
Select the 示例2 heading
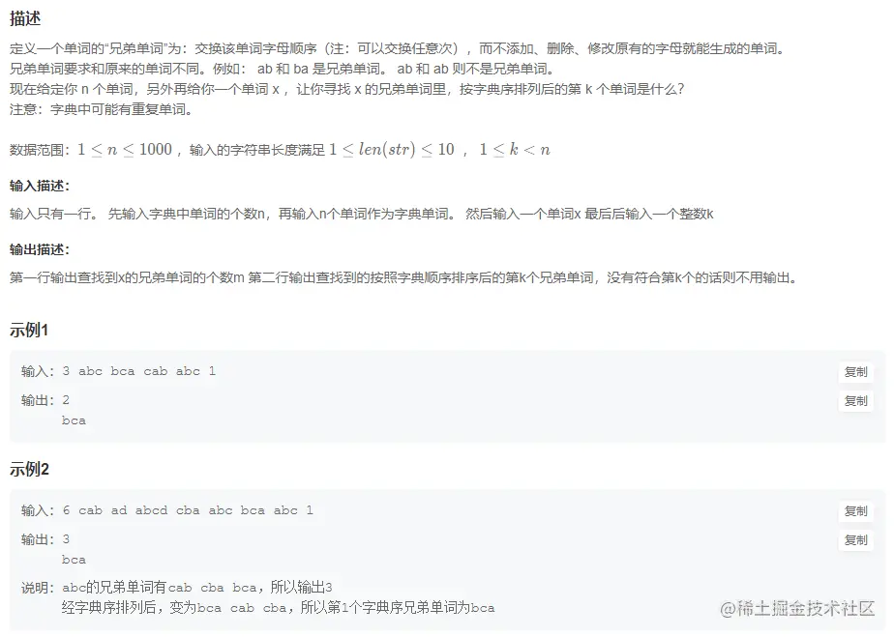29,470
